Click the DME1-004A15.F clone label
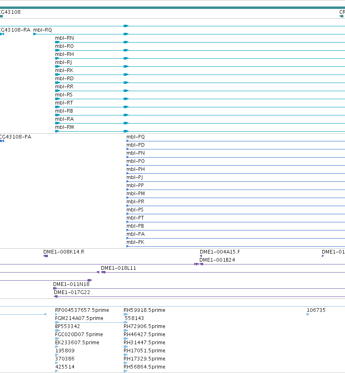The height and width of the screenshot is (373, 345). pyautogui.click(x=220, y=252)
